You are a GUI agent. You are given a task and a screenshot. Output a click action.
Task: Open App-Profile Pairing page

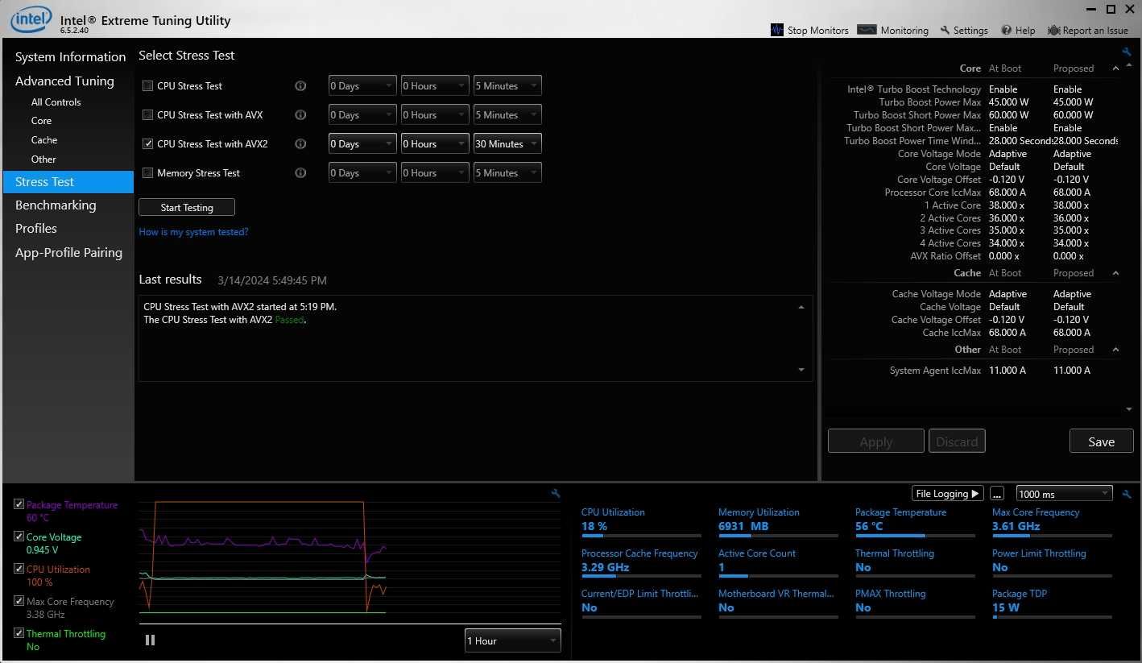click(x=68, y=252)
